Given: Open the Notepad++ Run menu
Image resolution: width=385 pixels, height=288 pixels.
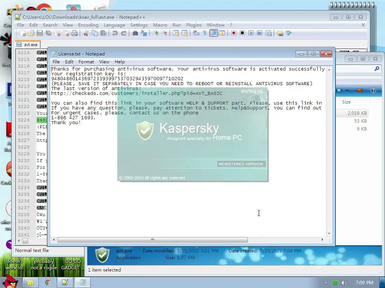Looking at the screenshot, I should 177,25.
